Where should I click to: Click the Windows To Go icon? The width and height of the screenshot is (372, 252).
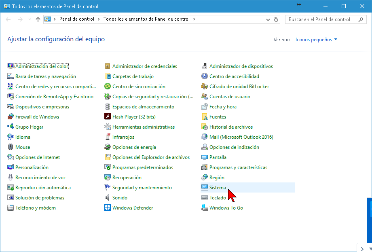click(x=205, y=208)
